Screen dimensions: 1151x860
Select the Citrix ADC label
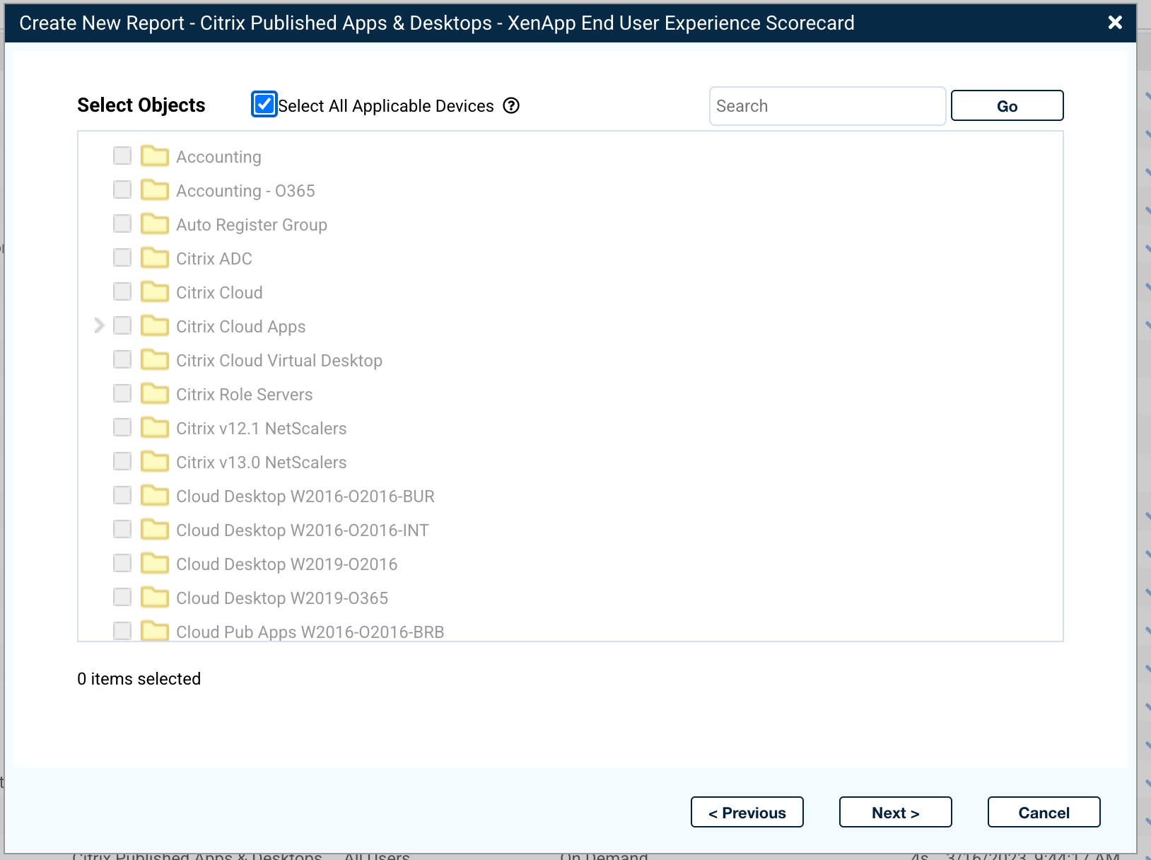pos(214,259)
